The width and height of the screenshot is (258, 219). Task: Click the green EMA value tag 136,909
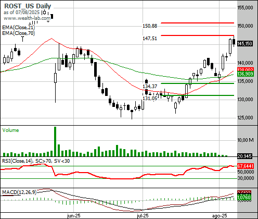[246, 74]
